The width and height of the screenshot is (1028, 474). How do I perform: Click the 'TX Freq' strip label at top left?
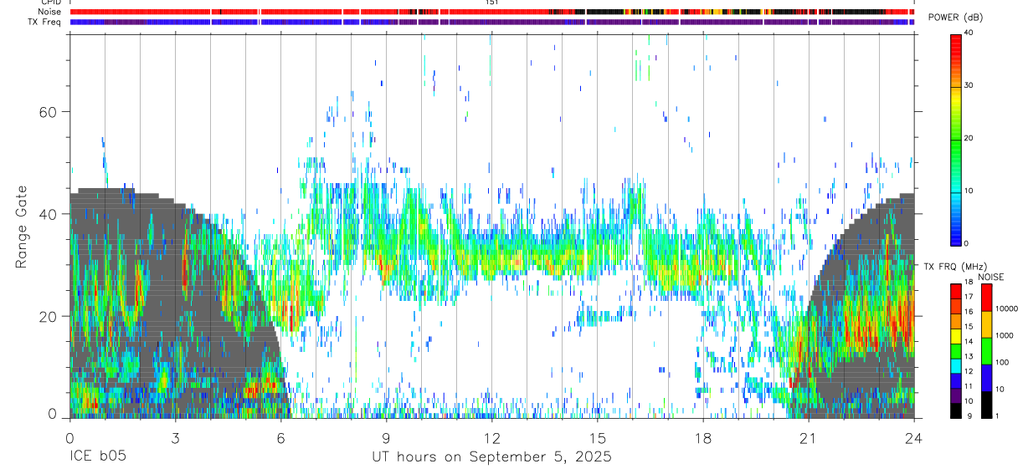[45, 22]
